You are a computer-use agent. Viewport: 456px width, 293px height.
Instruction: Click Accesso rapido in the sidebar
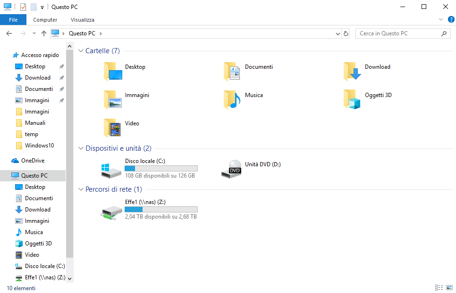pos(40,55)
